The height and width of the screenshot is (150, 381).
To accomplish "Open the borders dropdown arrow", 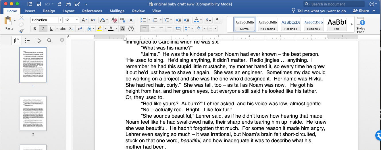I will coord(215,29).
